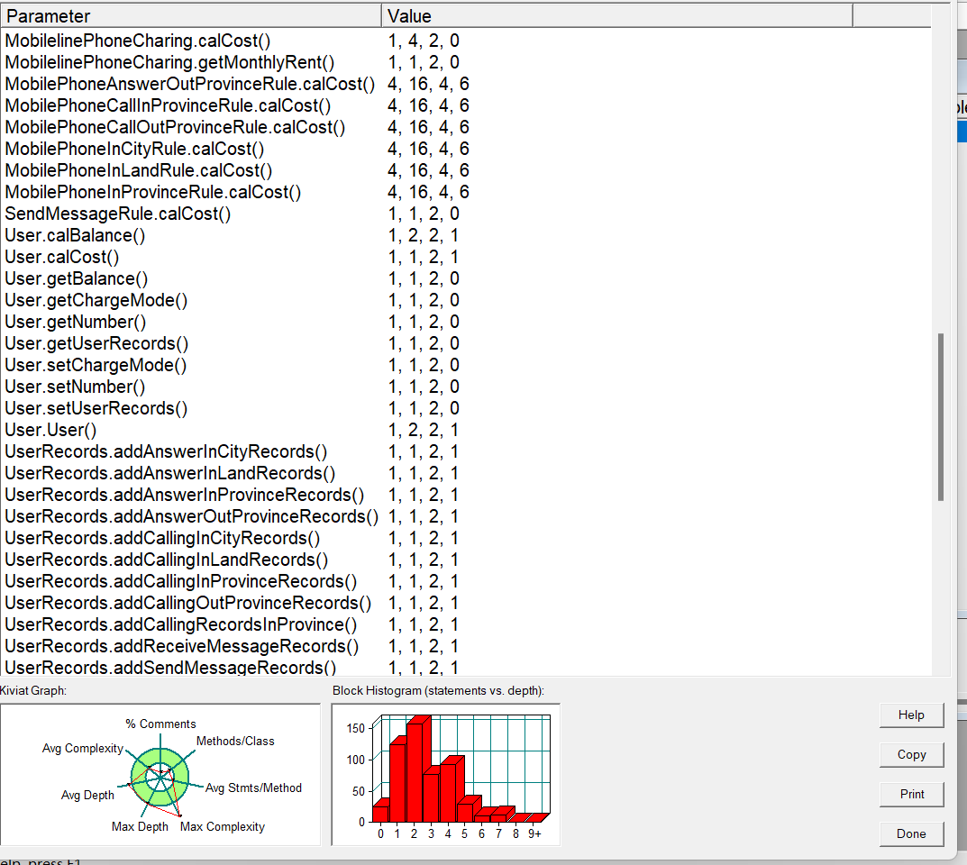
Task: Click the Print button
Action: pyautogui.click(x=911, y=794)
